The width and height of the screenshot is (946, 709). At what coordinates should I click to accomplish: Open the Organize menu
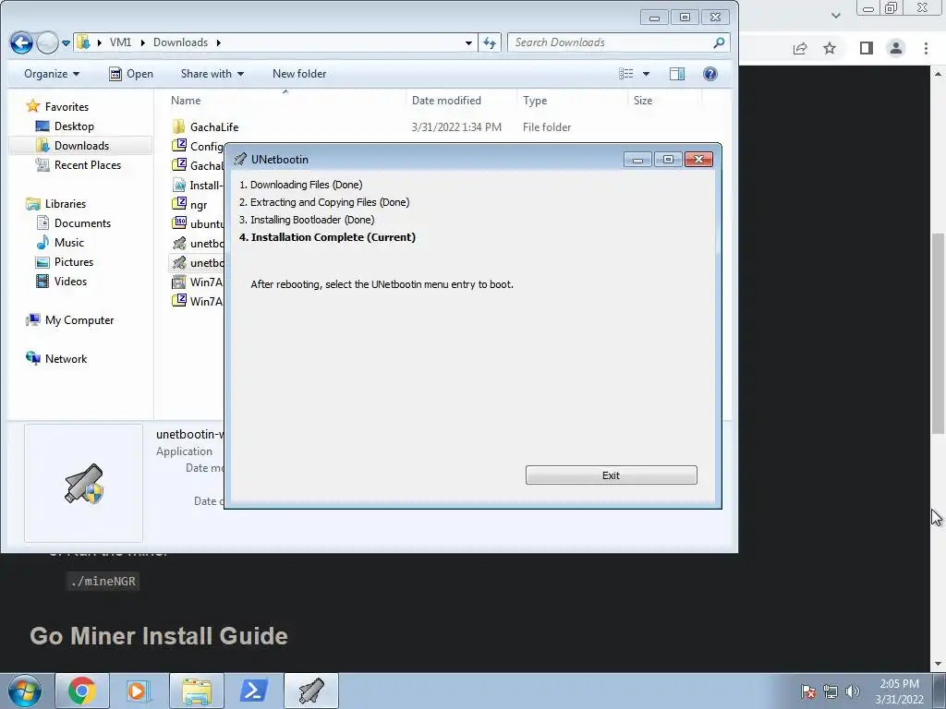pos(52,74)
